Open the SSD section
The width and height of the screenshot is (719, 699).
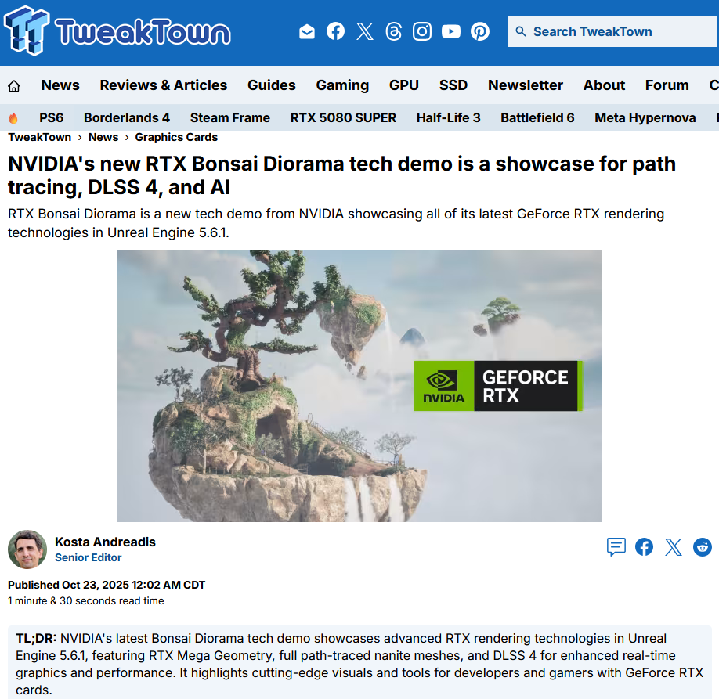(x=453, y=85)
